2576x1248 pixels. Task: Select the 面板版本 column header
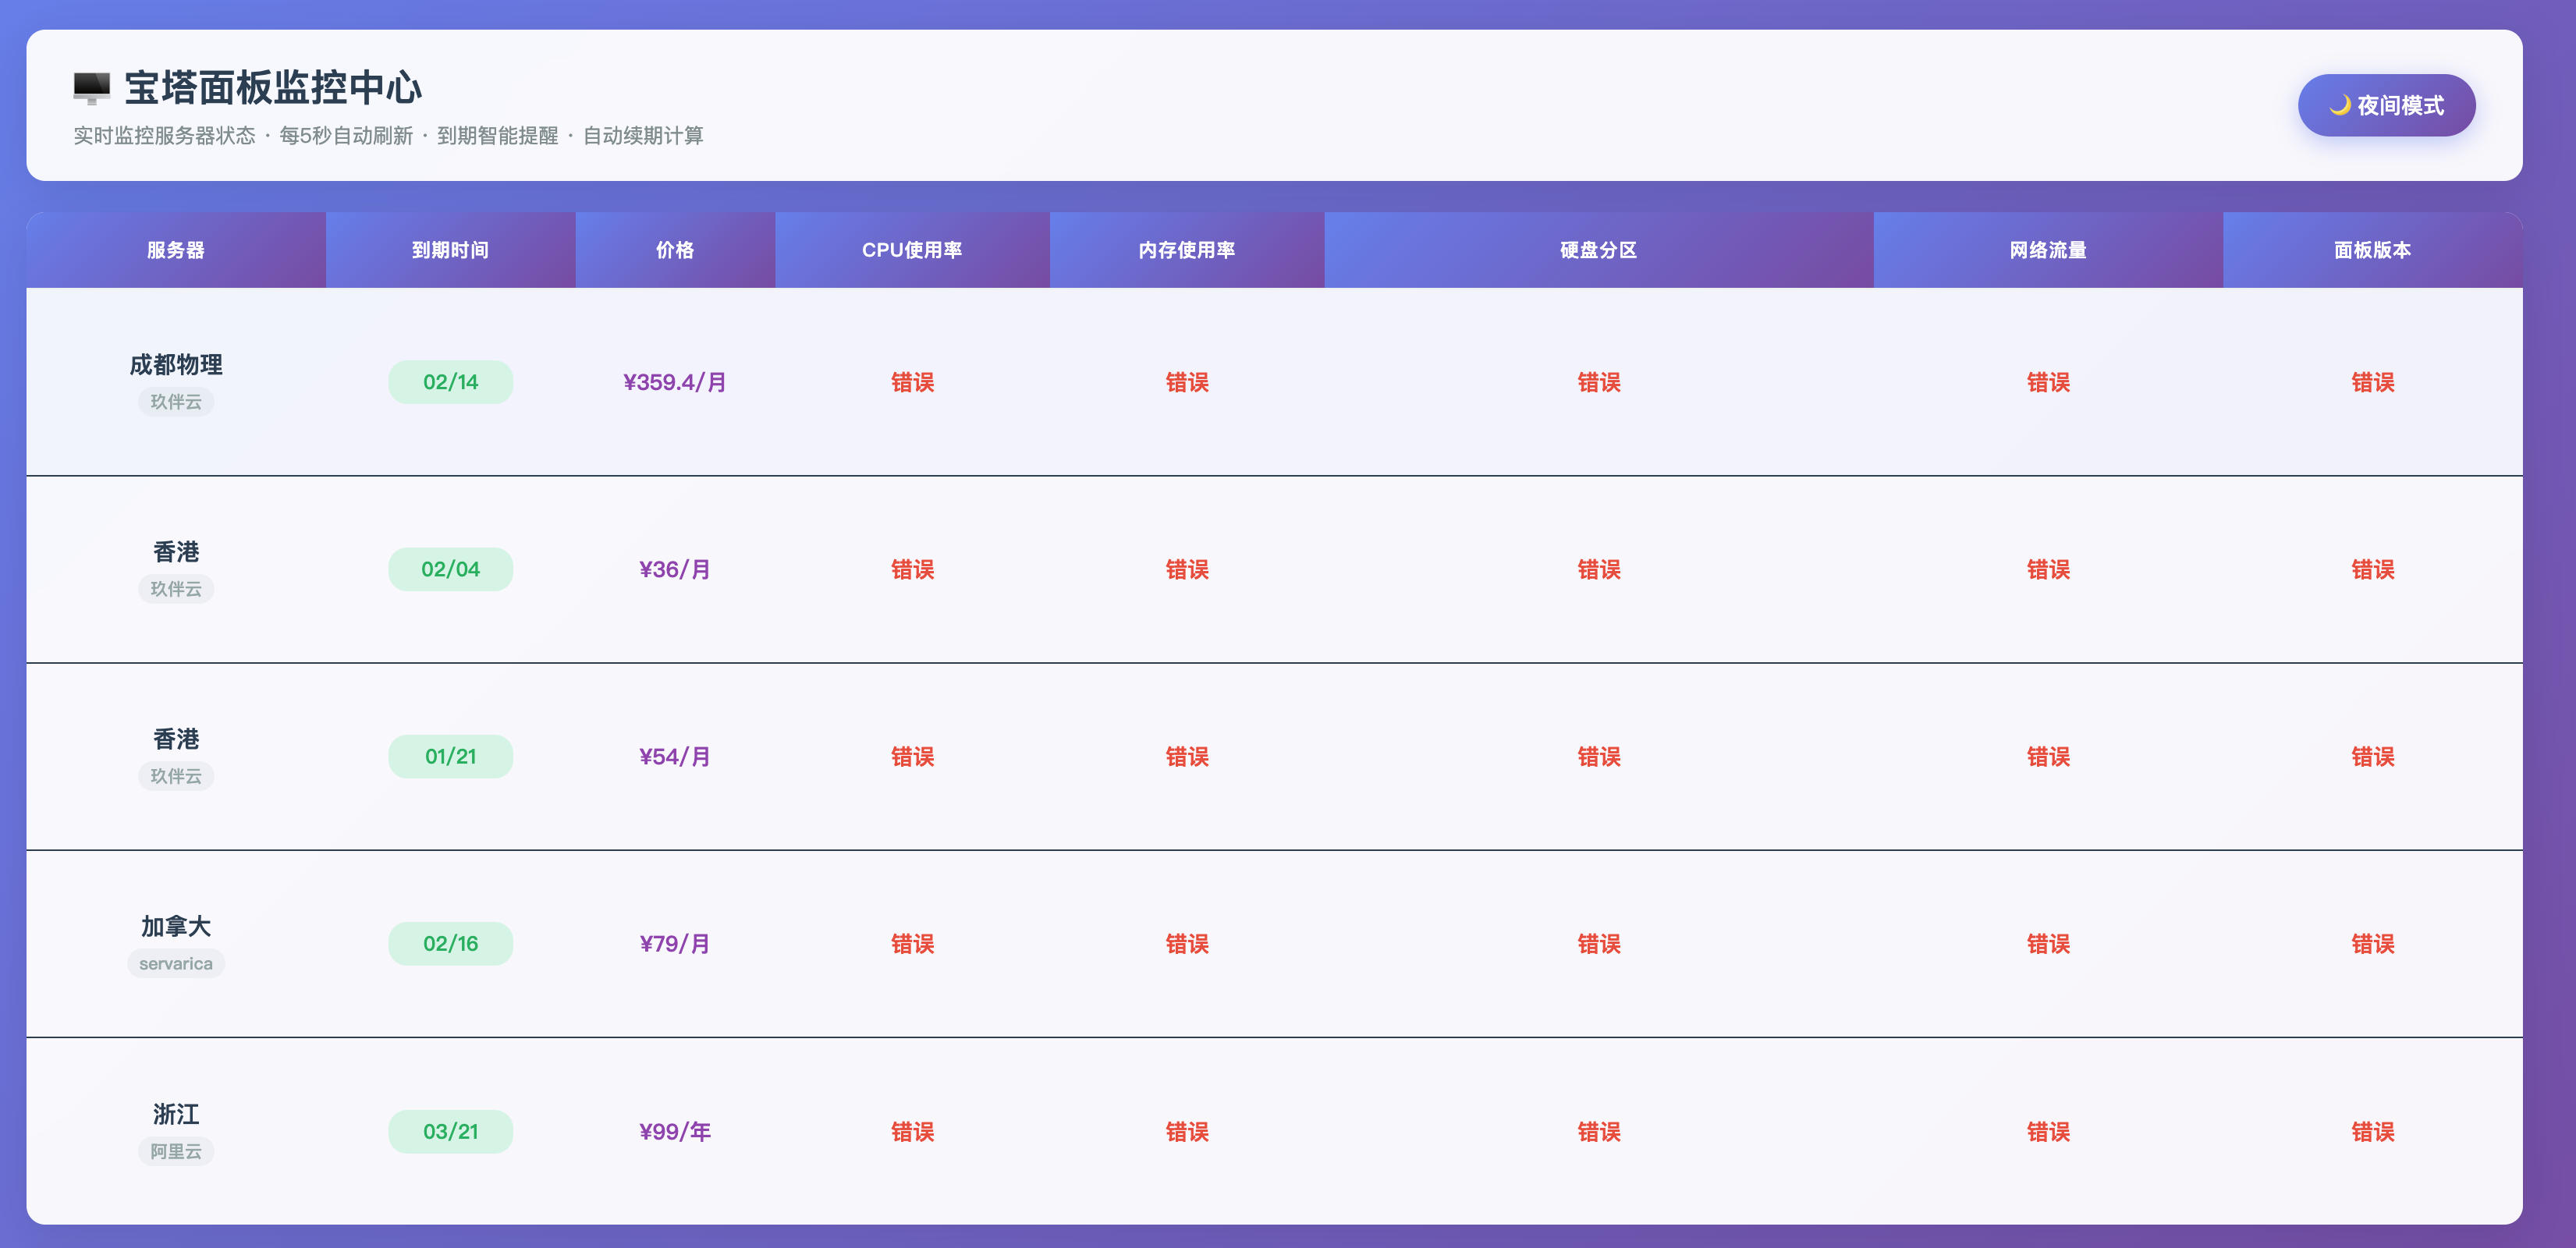click(x=2372, y=250)
